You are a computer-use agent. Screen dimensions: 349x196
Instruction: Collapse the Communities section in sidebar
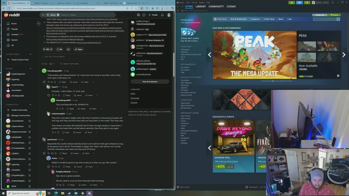(30, 105)
